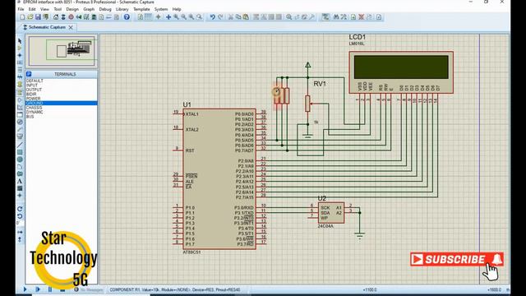526x296 pixels.
Task: Open the Edit menu
Action: (x=32, y=9)
